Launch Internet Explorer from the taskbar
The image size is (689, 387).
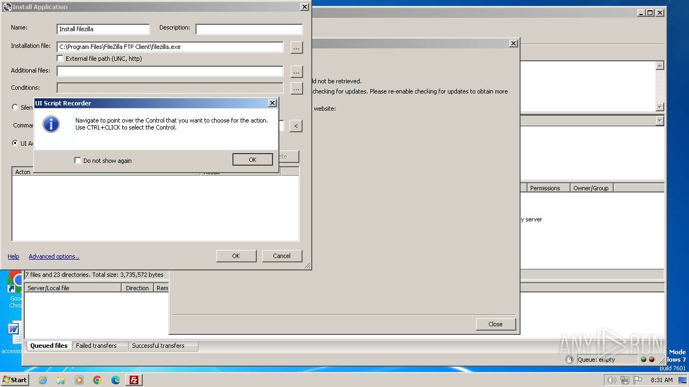[43, 380]
